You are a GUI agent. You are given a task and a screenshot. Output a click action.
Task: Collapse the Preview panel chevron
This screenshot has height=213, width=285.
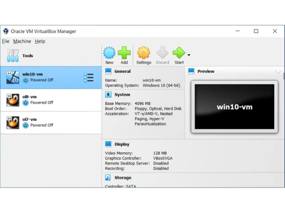point(278,72)
